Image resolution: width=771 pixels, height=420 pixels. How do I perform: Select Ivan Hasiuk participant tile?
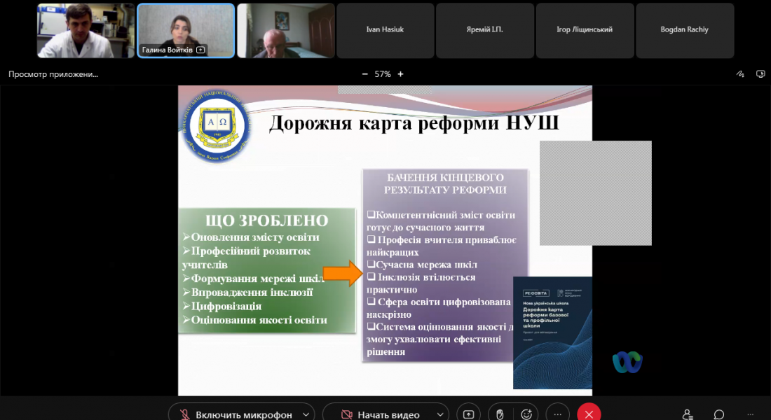(x=385, y=30)
